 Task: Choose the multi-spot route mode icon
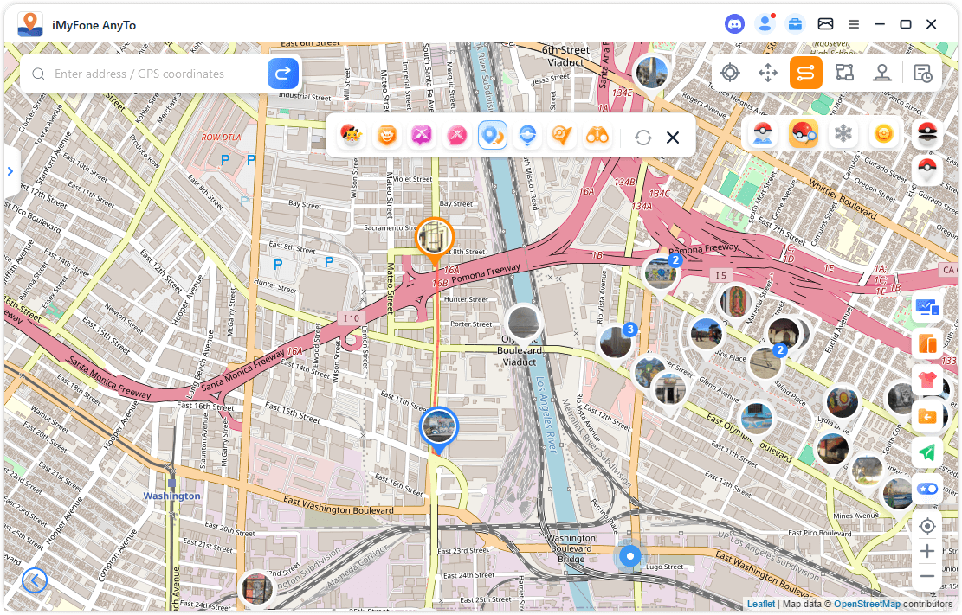[844, 73]
